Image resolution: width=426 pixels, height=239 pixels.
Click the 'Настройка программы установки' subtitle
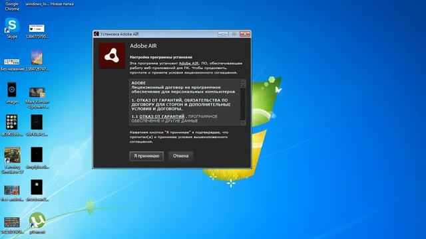(161, 57)
